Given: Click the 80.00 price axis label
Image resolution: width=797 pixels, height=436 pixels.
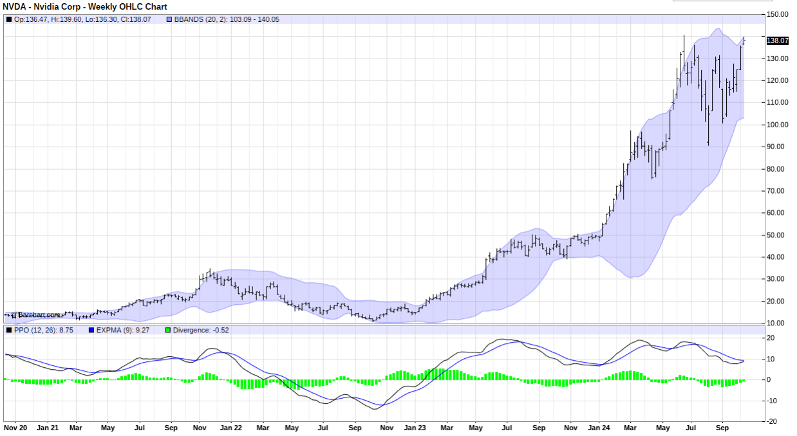Looking at the screenshot, I should 777,169.
